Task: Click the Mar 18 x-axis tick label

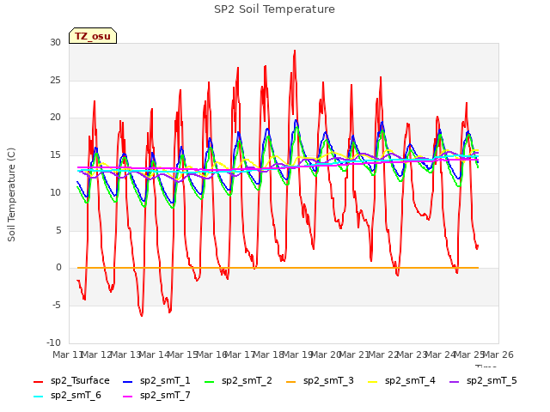Action: pyautogui.click(x=268, y=354)
